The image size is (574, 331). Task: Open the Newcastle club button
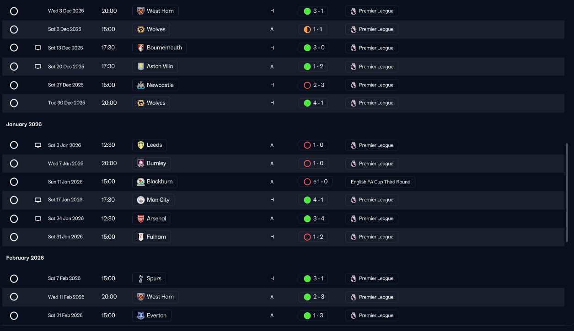coord(155,85)
